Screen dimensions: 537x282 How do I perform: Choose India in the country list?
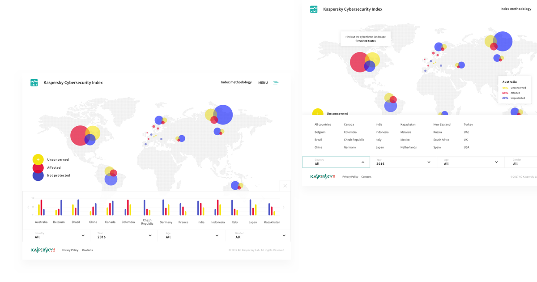(379, 124)
